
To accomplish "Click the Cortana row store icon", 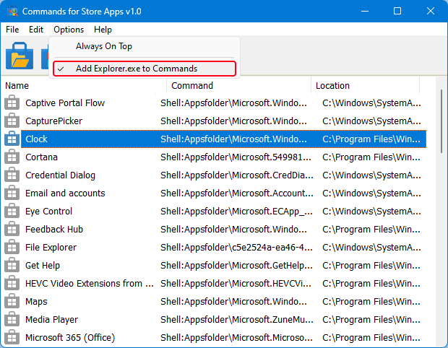I will tap(12, 157).
